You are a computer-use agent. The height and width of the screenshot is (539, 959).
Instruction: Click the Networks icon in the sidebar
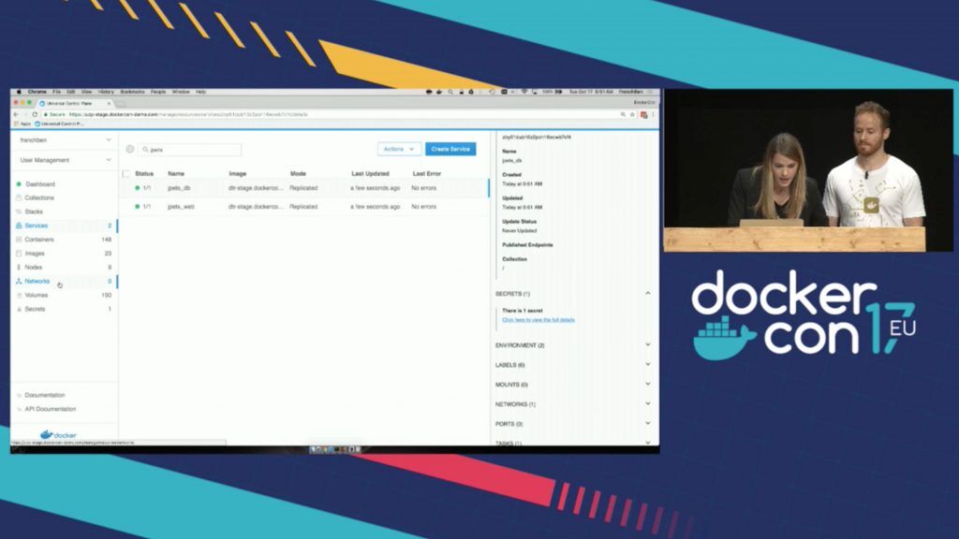point(19,281)
